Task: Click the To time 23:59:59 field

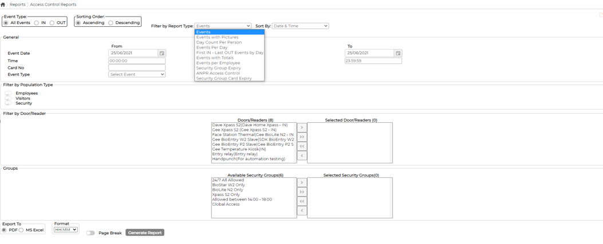Action: 373,61
